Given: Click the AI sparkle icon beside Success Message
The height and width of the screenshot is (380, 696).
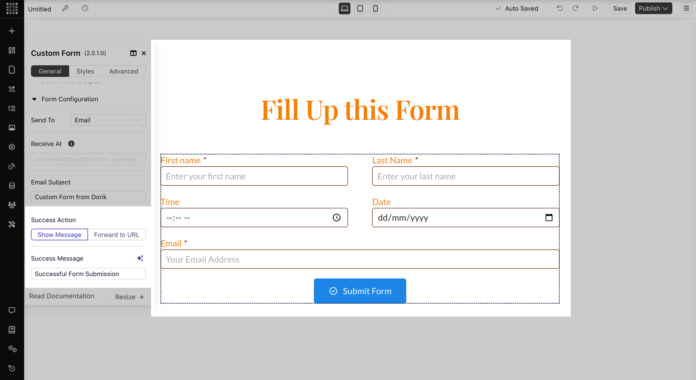Looking at the screenshot, I should (140, 258).
